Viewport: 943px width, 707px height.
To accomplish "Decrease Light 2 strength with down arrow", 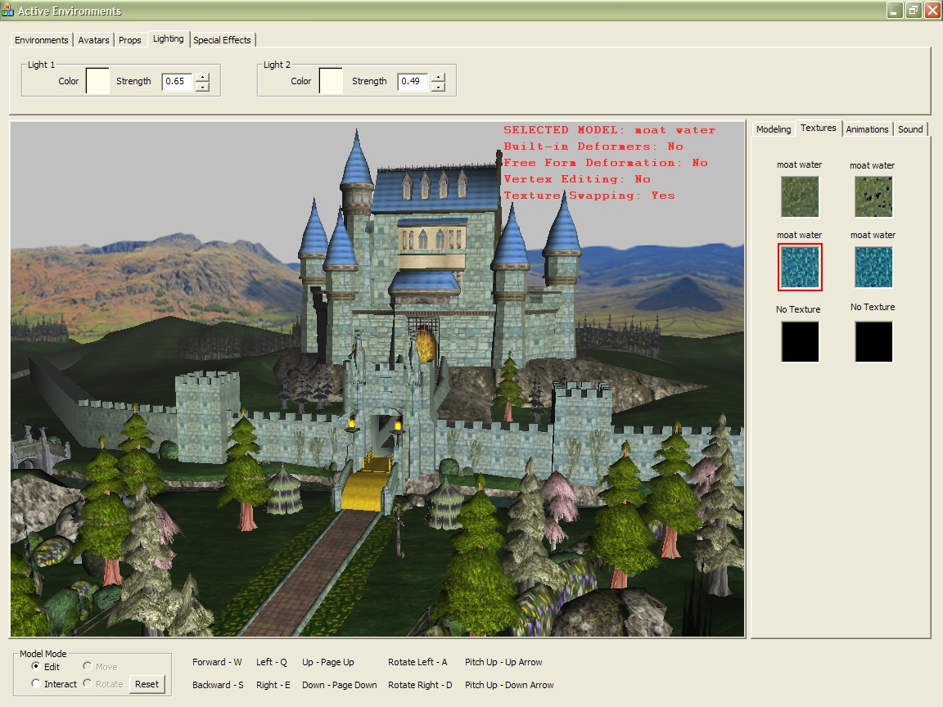I will [439, 87].
